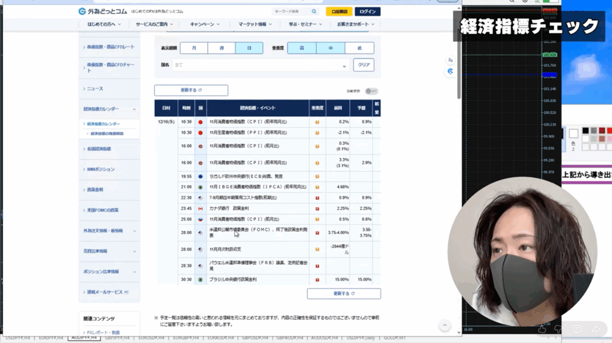The height and width of the screenshot is (343, 612).
Task: Click the share arrow icon at bottom right
Action: point(596,329)
